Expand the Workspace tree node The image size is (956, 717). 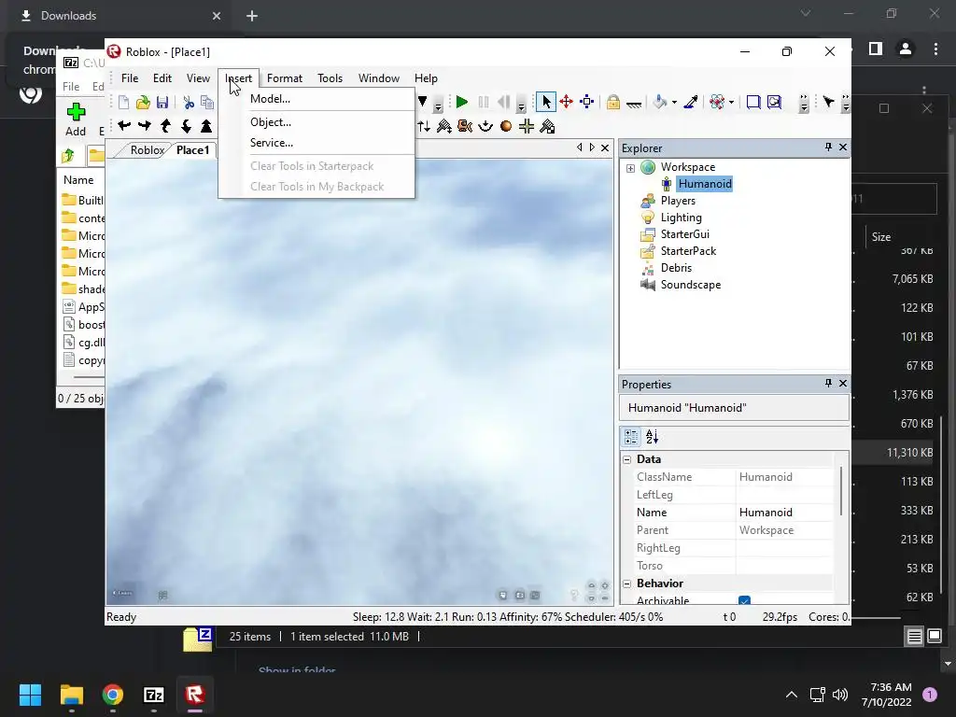point(630,168)
